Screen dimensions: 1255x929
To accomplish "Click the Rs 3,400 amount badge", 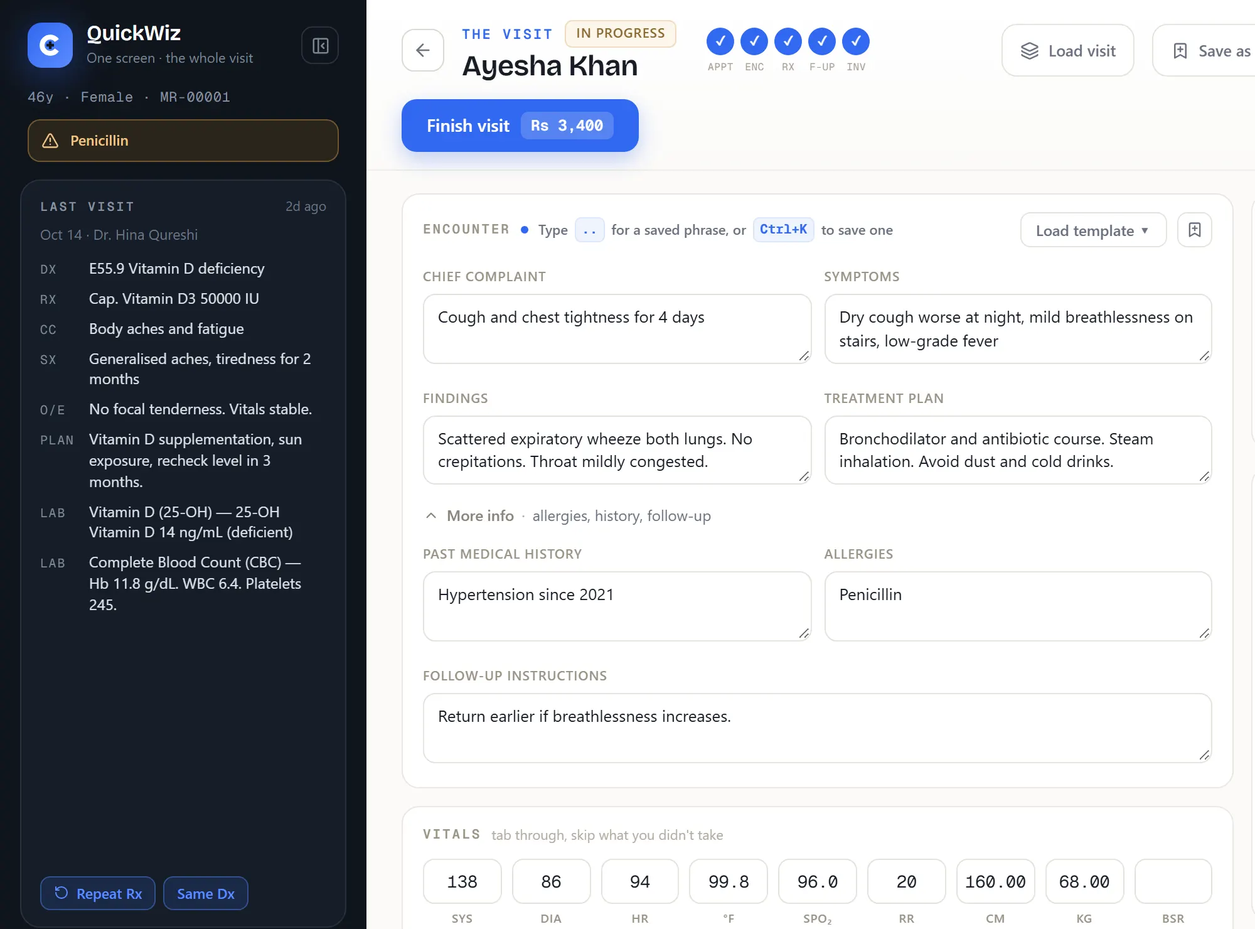I will (567, 126).
